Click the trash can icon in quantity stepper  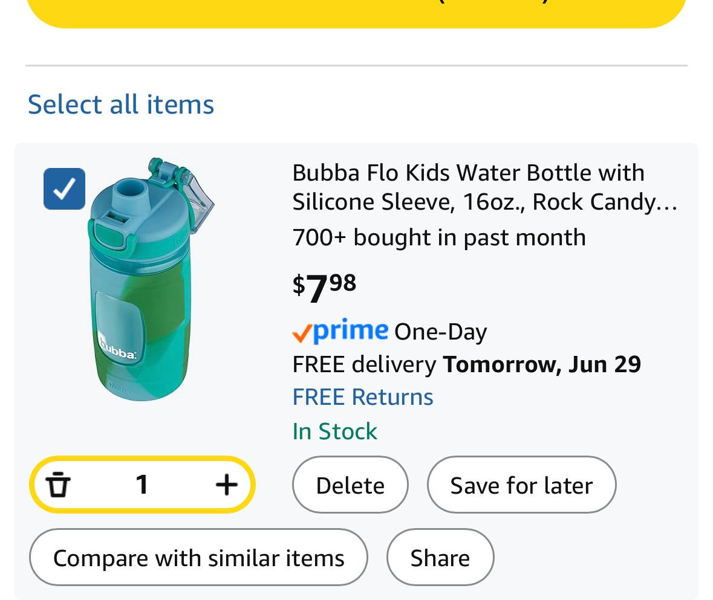click(58, 485)
